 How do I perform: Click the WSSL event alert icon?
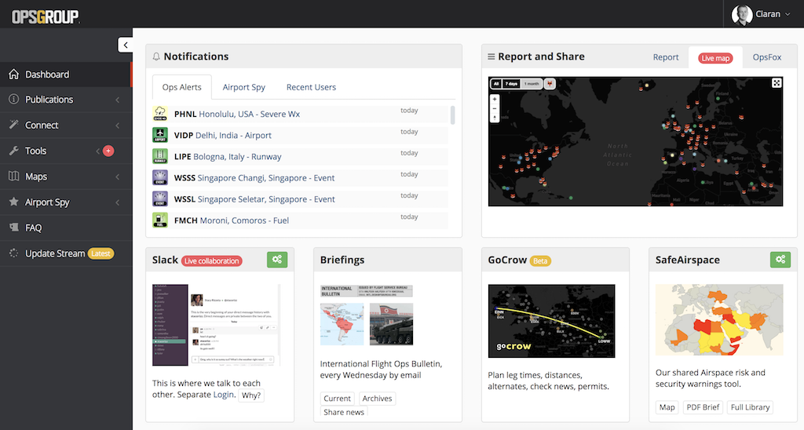pyautogui.click(x=160, y=199)
